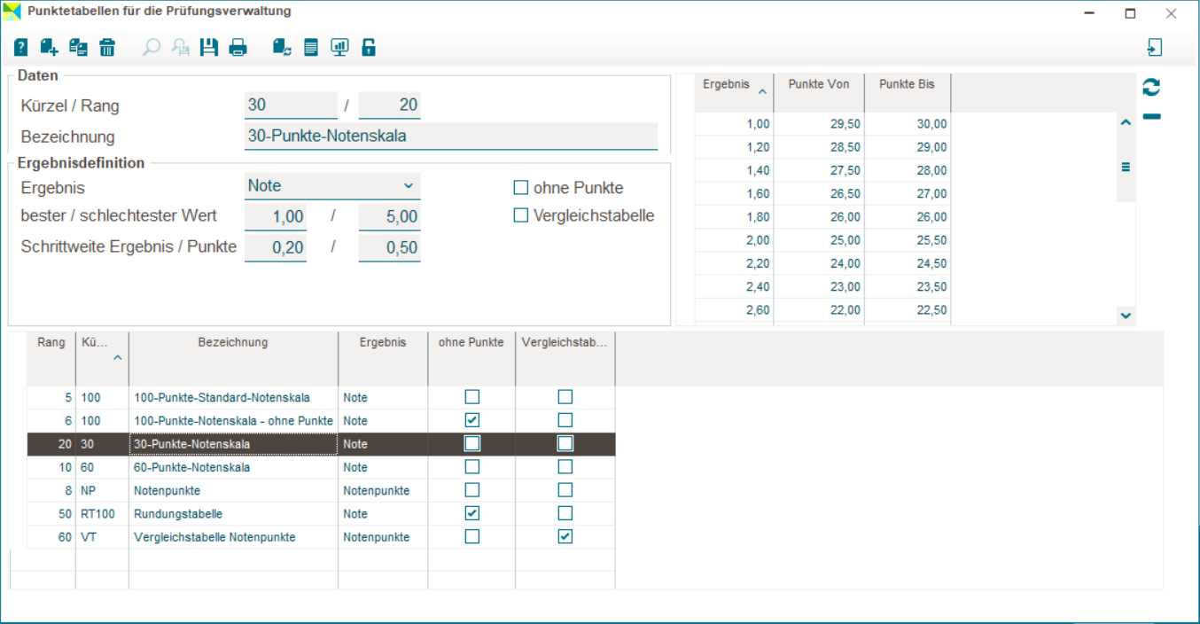Screen dimensions: 1200x624
Task: Click the monitor chart icon in toolbar
Action: [x=339, y=48]
